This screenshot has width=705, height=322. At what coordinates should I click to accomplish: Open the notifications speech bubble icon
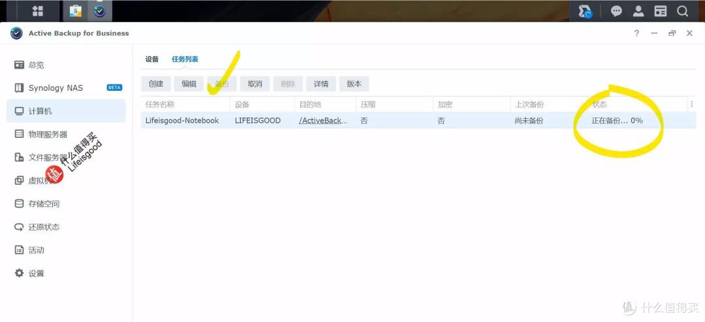point(616,11)
